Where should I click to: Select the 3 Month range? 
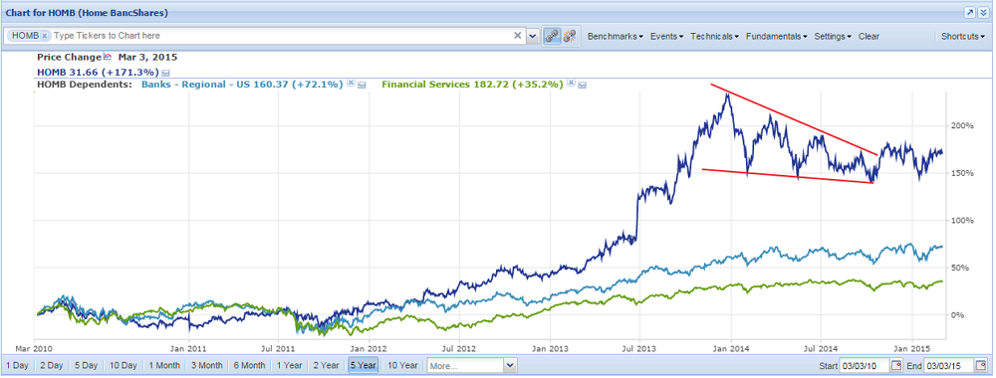(x=206, y=365)
